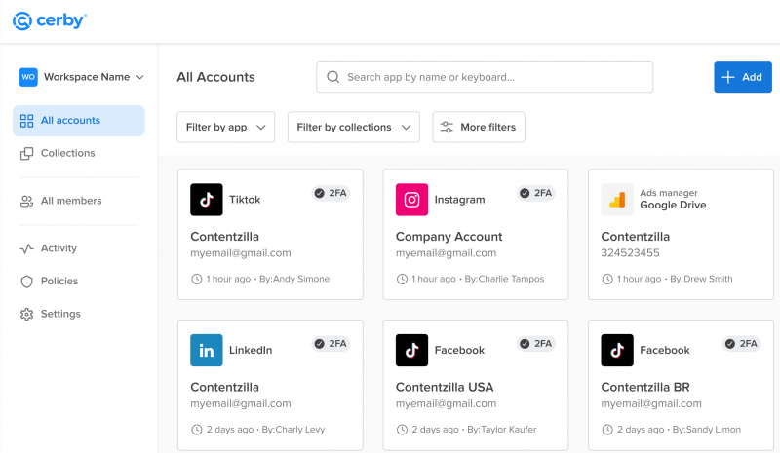
Task: Click the magnifier icon in search bar
Action: point(333,77)
